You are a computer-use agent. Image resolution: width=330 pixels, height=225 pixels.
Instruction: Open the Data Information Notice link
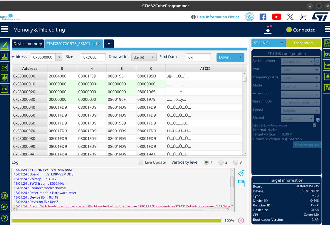(x=218, y=17)
